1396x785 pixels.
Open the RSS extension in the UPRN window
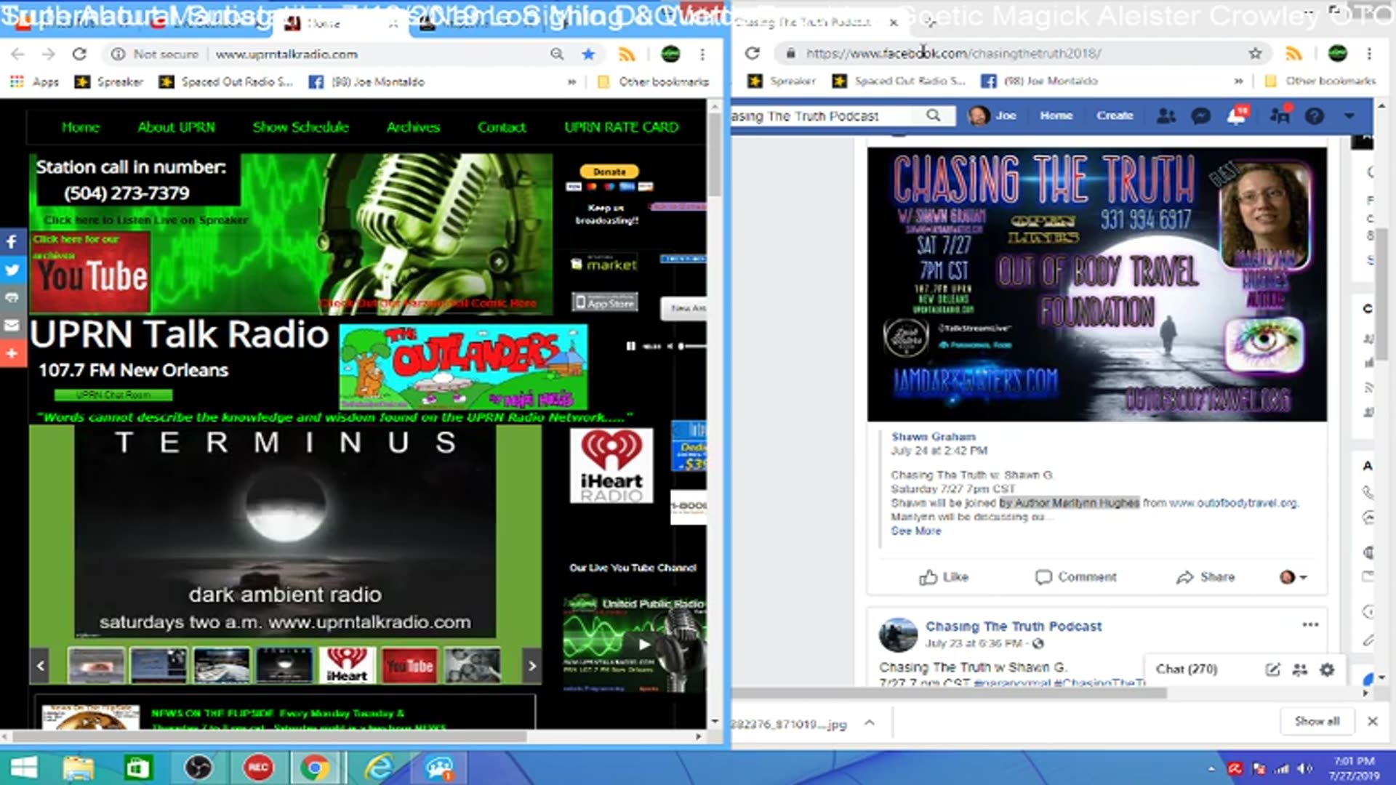pyautogui.click(x=627, y=54)
